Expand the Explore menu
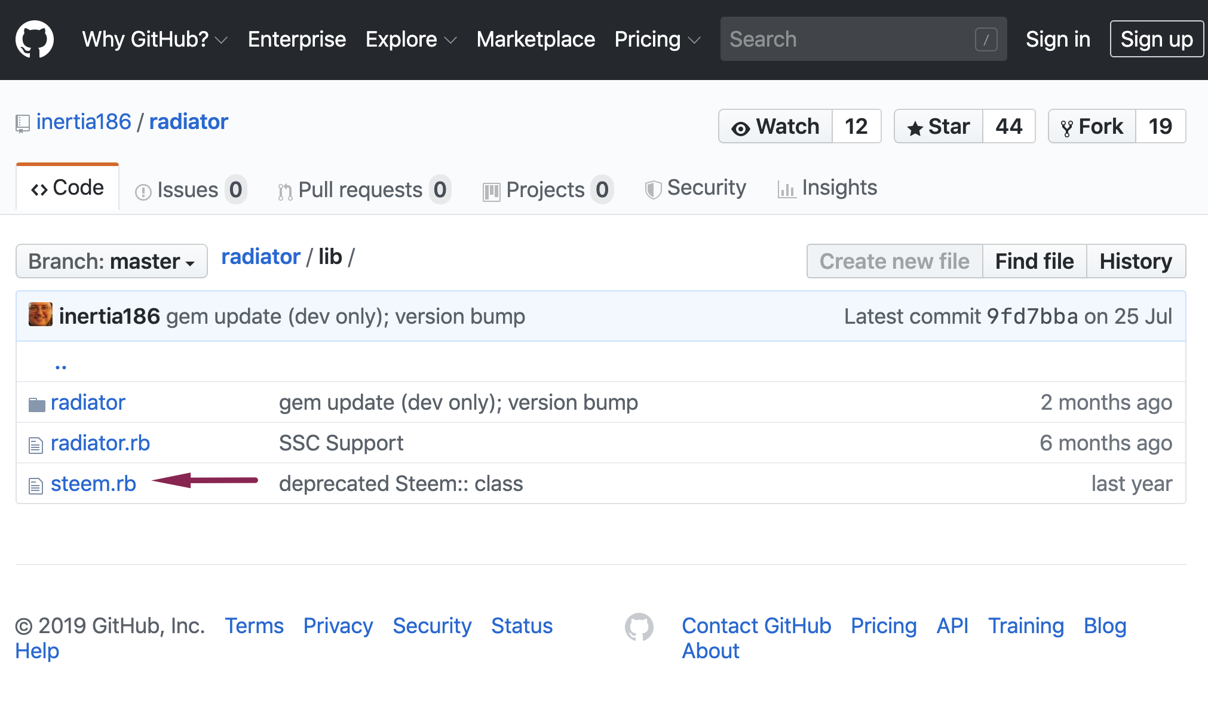The height and width of the screenshot is (706, 1208). pos(411,39)
